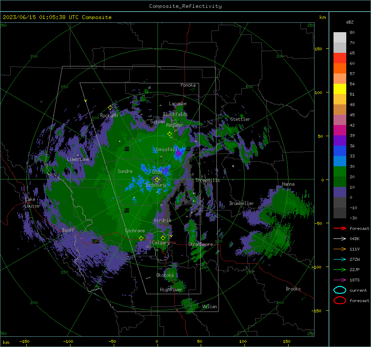Image resolution: width=371 pixels, height=347 pixels.
Task: Click the RedDeer label
Action: (x=175, y=125)
